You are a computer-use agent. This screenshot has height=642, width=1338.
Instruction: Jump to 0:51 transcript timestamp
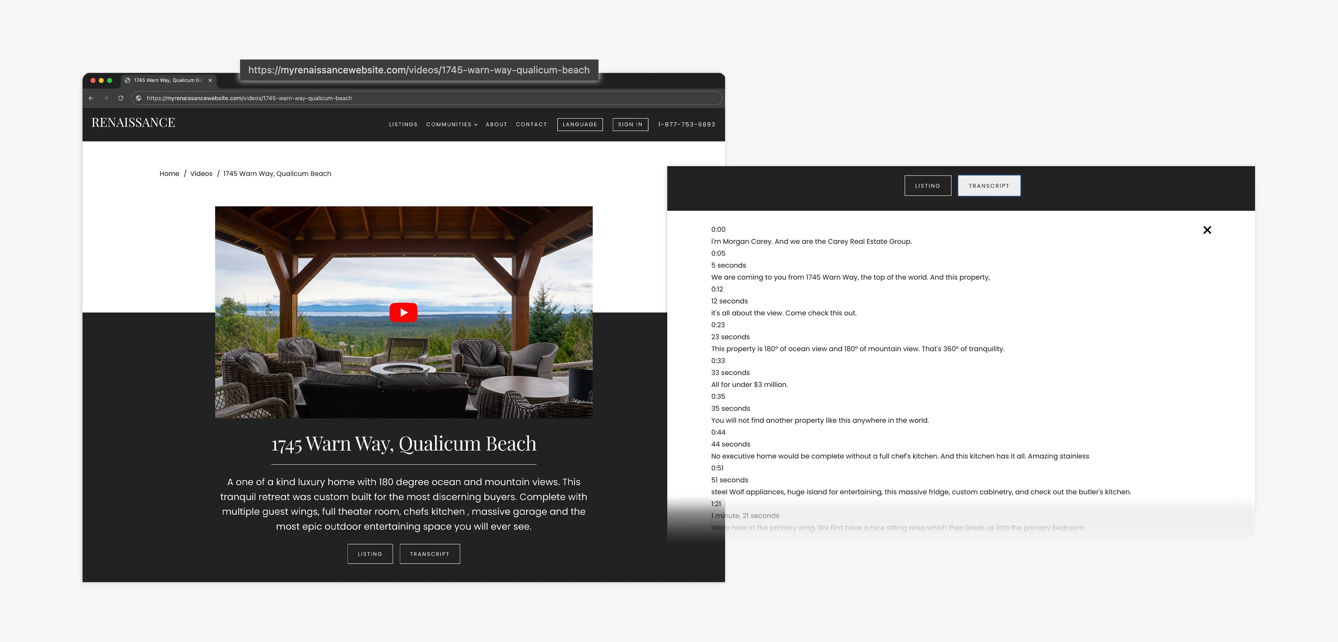point(717,468)
